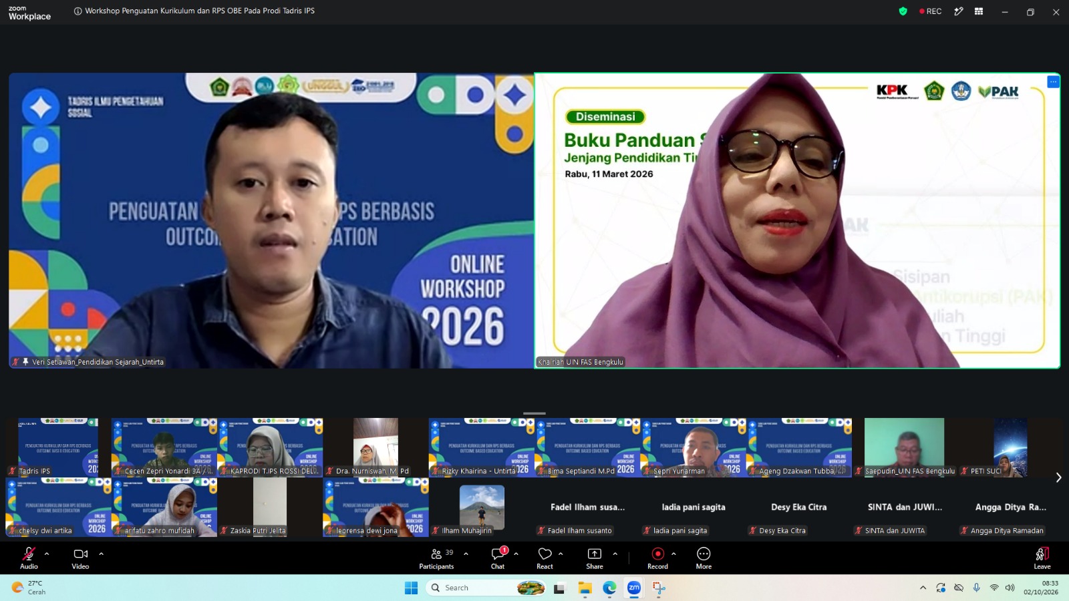
Task: Click the microphone icon in the system tray
Action: 976,588
